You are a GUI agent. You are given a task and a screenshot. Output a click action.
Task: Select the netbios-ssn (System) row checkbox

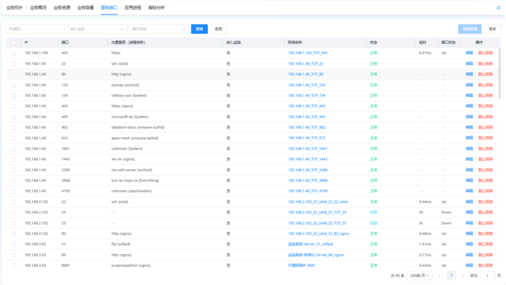point(13,96)
